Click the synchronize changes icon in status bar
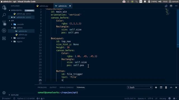The image size is (179, 100). pyautogui.click(x=14, y=98)
